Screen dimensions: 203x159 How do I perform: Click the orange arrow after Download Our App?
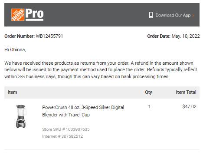[193, 16]
